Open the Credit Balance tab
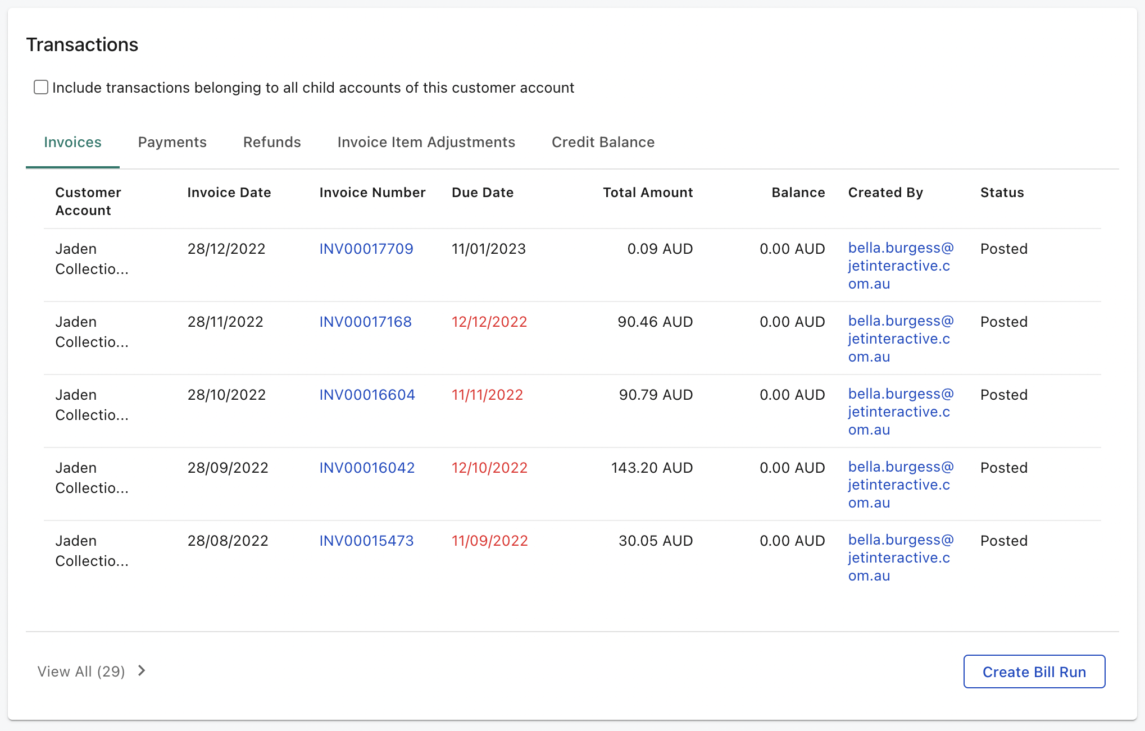 pyautogui.click(x=603, y=142)
